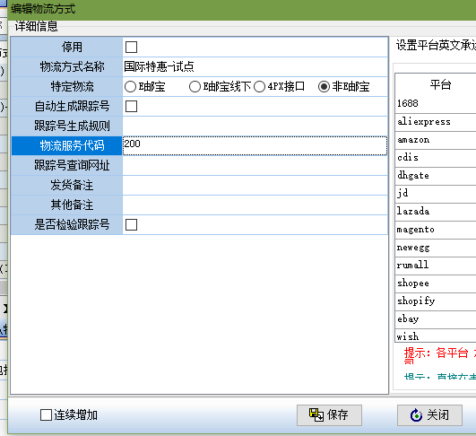476x436 pixels.
Task: Click the 跟踪号查询网址 input field
Action: click(x=255, y=166)
